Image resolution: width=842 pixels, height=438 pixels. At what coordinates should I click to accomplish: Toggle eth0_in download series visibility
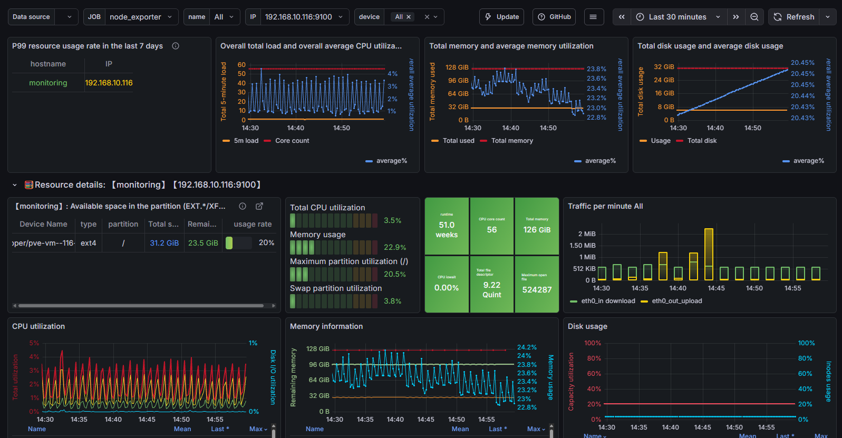[608, 301]
